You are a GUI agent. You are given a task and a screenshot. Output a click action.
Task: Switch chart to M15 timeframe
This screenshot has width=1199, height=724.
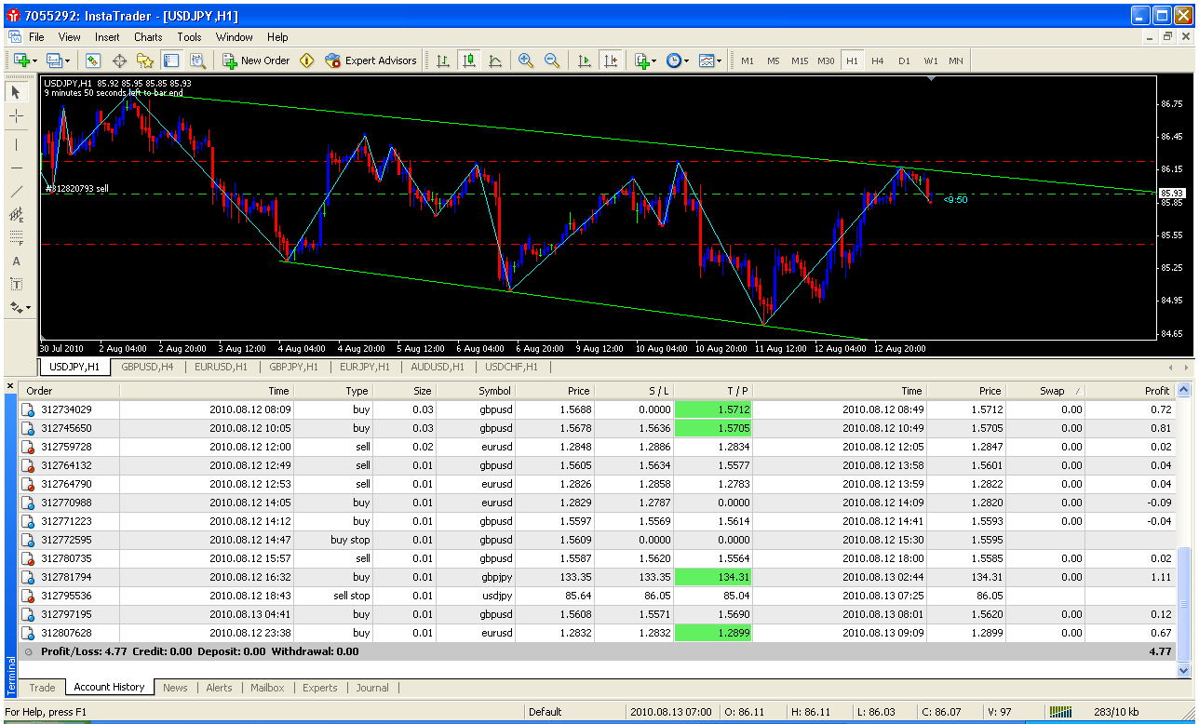click(x=800, y=60)
